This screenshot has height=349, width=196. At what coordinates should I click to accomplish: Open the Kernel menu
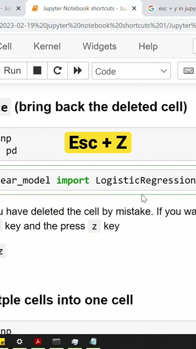[x=47, y=47]
